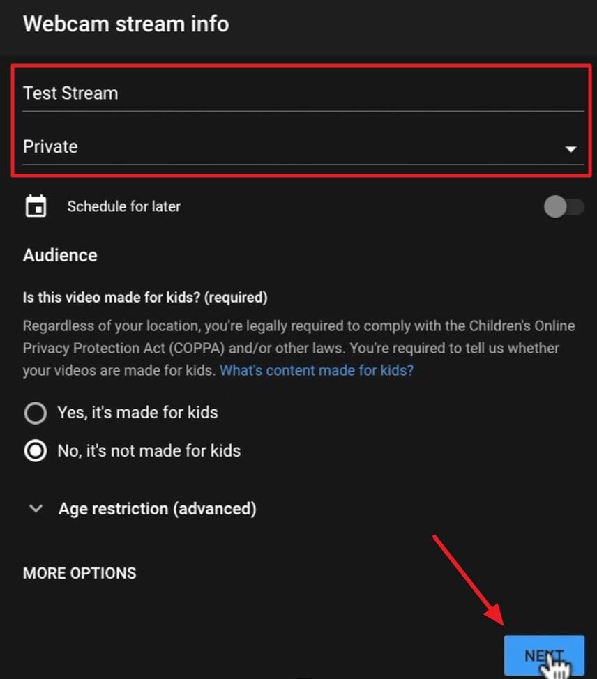Click the "Schedule for later" label
Viewport: 597px width, 679px height.
coord(123,206)
